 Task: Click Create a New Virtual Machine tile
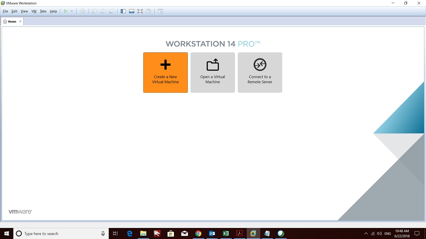coord(165,72)
